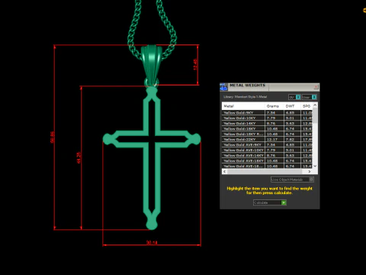Click the table's scroll-right arrow
This screenshot has width=366, height=275.
[x=310, y=172]
